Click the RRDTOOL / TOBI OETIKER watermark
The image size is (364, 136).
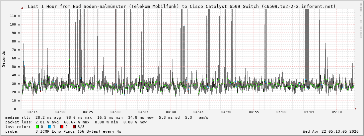point(361,20)
